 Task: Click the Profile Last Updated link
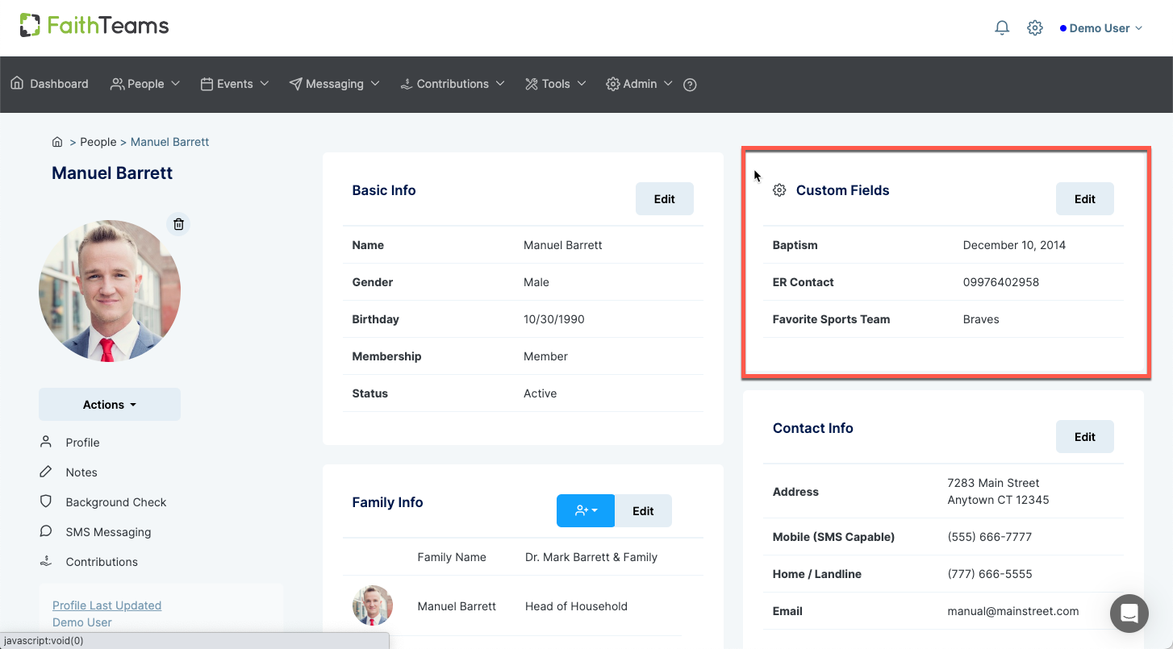pos(106,605)
